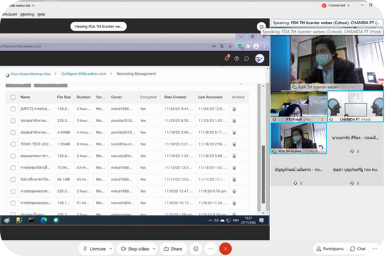Open the Help menu
The width and height of the screenshot is (385, 256).
[41, 14]
